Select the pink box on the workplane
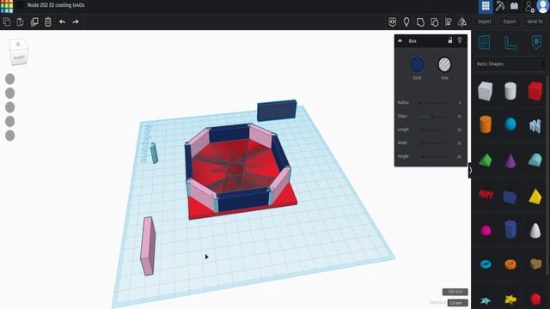This screenshot has width=550, height=309. point(148,246)
